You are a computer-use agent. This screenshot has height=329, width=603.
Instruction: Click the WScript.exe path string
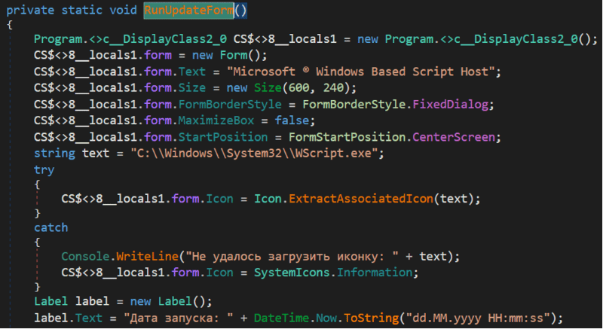[254, 154]
